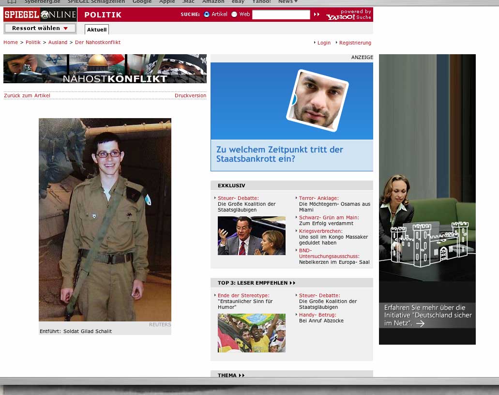Viewport: 499px width, 395px height.
Task: Click the double arrow beside Thema
Action: pos(242,375)
